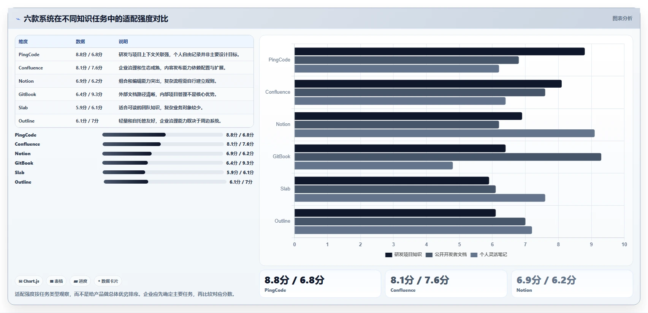Click the 数据卡片 chip
The height and width of the screenshot is (313, 648).
pos(108,281)
